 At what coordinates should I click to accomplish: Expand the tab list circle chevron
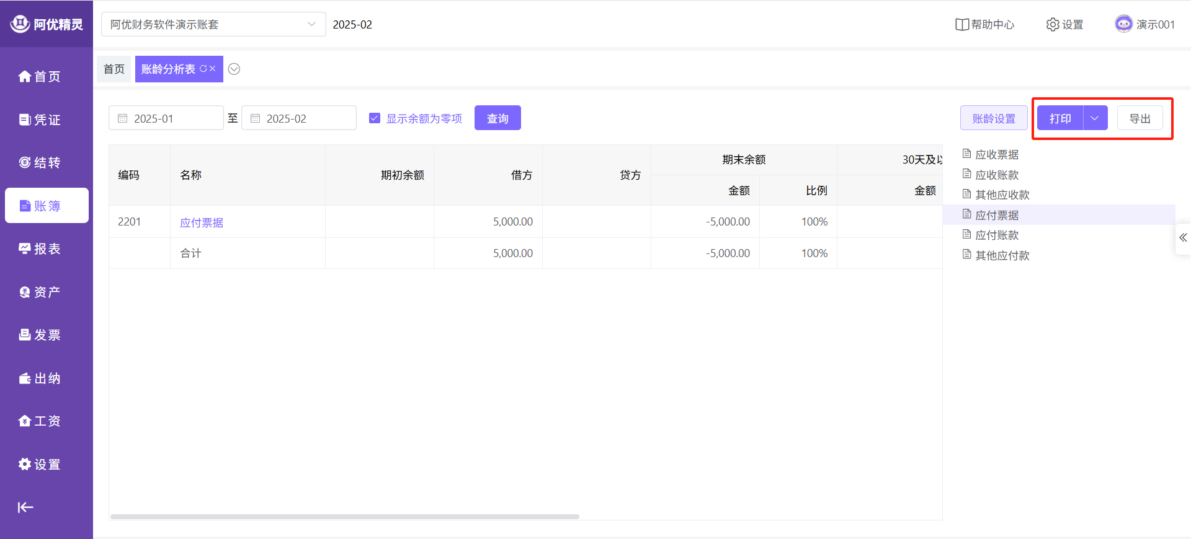234,69
